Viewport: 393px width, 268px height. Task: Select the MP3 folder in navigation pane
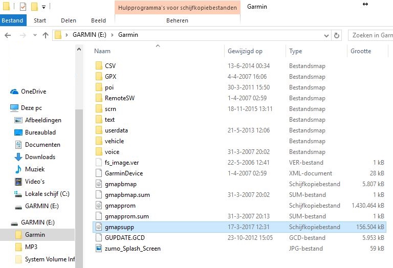click(31, 247)
